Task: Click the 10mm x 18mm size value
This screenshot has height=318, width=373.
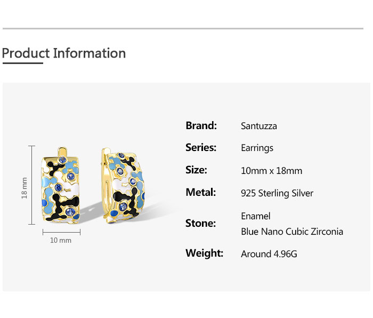Action: [x=271, y=171]
